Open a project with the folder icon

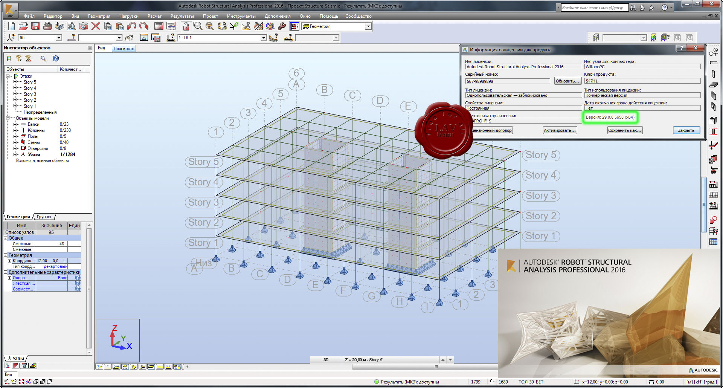pyautogui.click(x=23, y=26)
